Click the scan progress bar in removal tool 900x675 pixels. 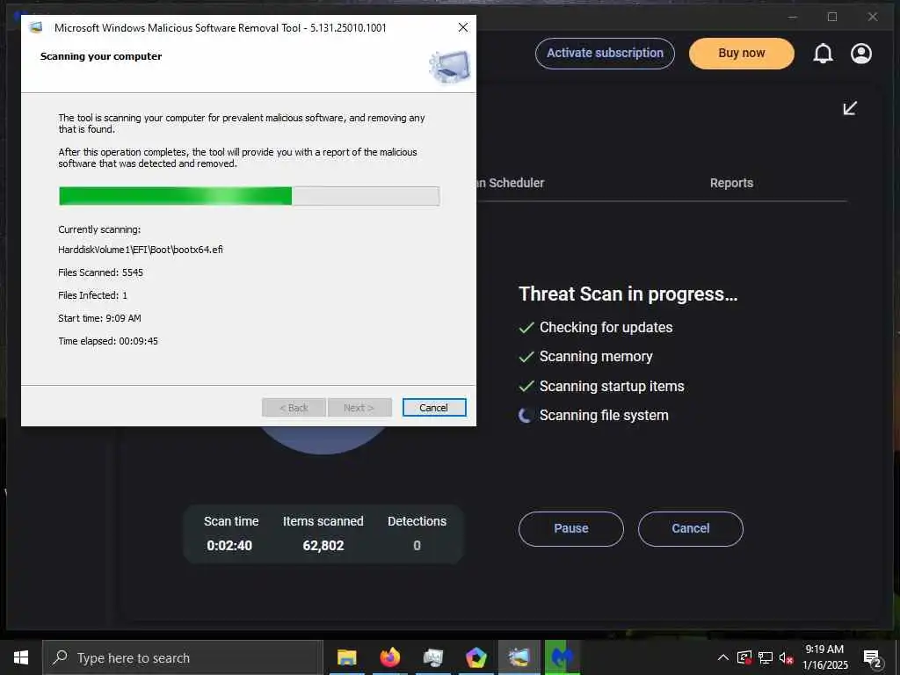pos(249,196)
